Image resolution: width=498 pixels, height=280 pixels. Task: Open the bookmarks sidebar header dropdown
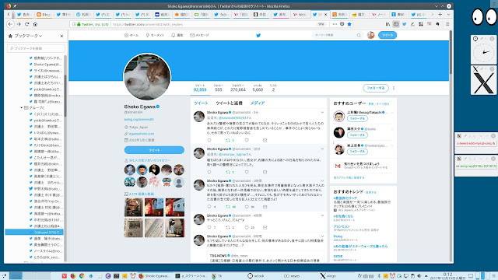tap(26, 37)
